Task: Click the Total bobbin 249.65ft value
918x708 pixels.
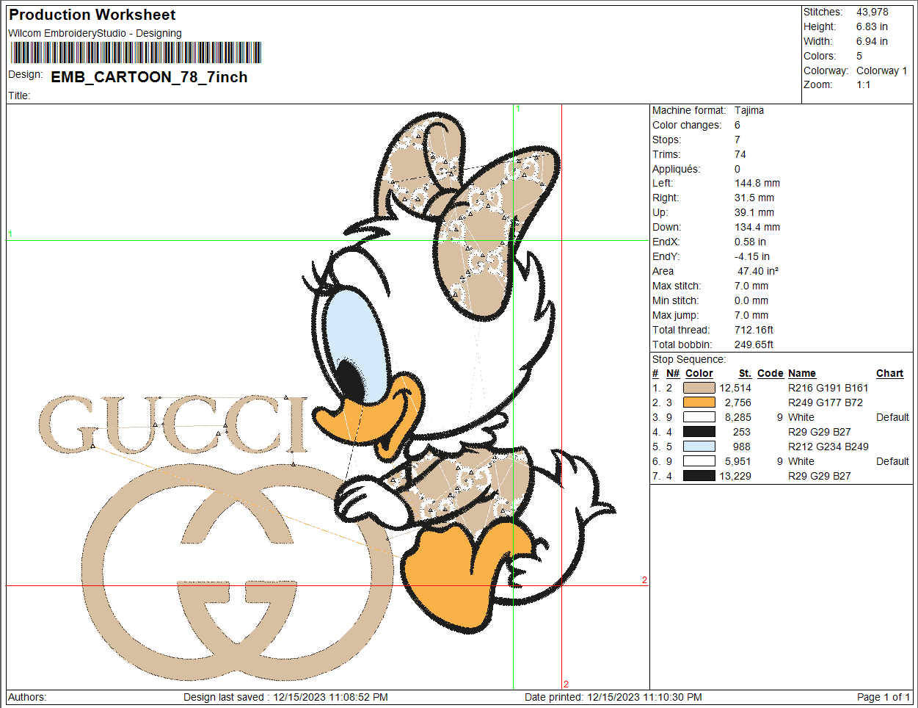Action: click(x=754, y=344)
